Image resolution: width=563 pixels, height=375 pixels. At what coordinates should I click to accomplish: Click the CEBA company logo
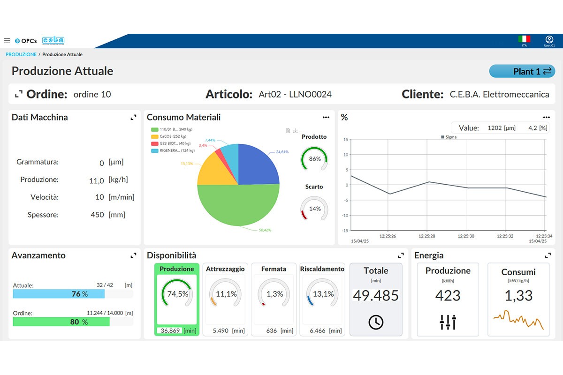tap(53, 41)
